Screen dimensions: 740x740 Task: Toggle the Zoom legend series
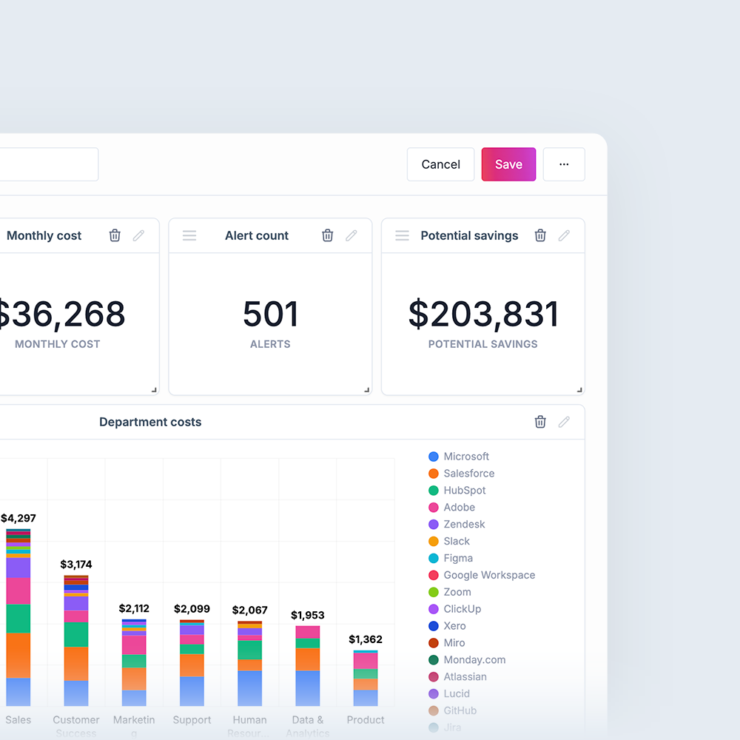449,592
